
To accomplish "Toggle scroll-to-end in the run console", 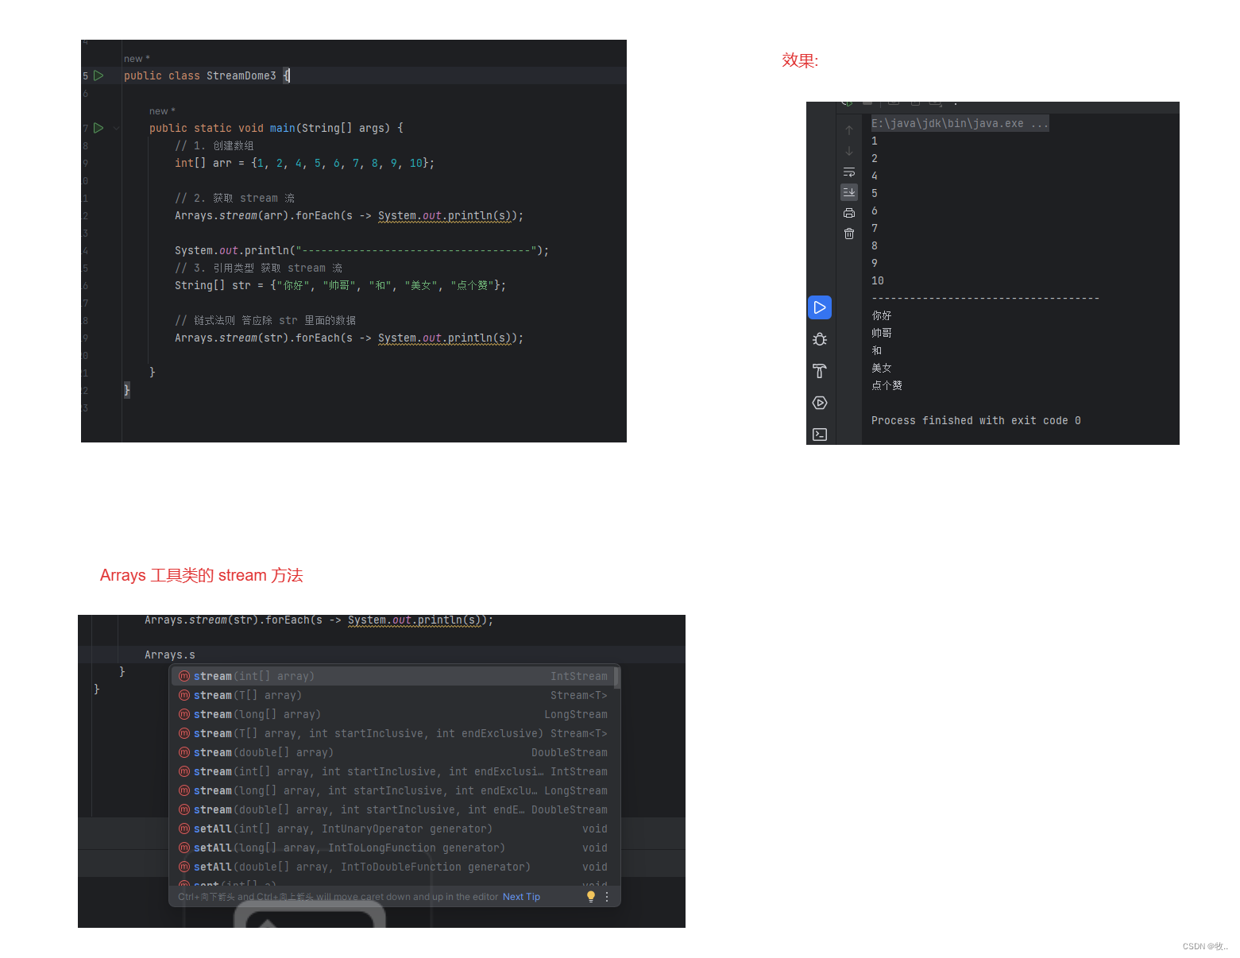I will (849, 192).
